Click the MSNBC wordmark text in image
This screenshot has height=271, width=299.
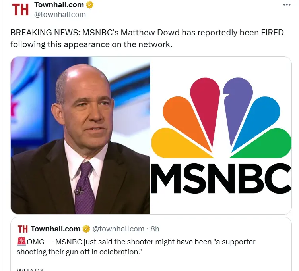pos(221,178)
